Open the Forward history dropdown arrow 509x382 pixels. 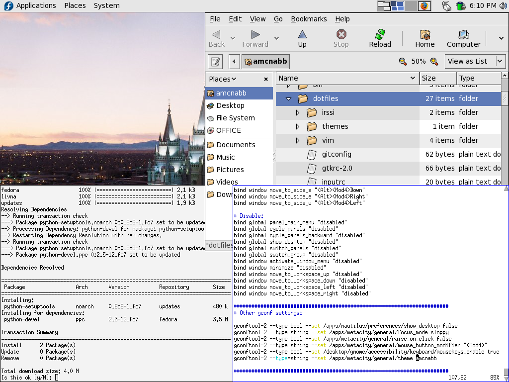(276, 38)
